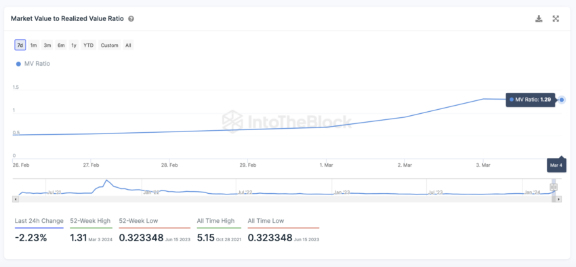Screen dimensions: 576x267
Task: Select the YTD time range
Action: 89,45
